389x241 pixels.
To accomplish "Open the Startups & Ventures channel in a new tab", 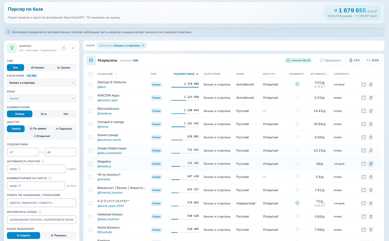I will [x=363, y=85].
